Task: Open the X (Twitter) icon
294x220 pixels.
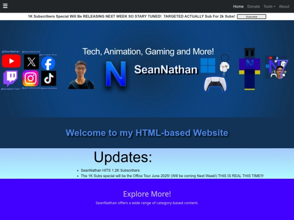Action: [x=32, y=62]
